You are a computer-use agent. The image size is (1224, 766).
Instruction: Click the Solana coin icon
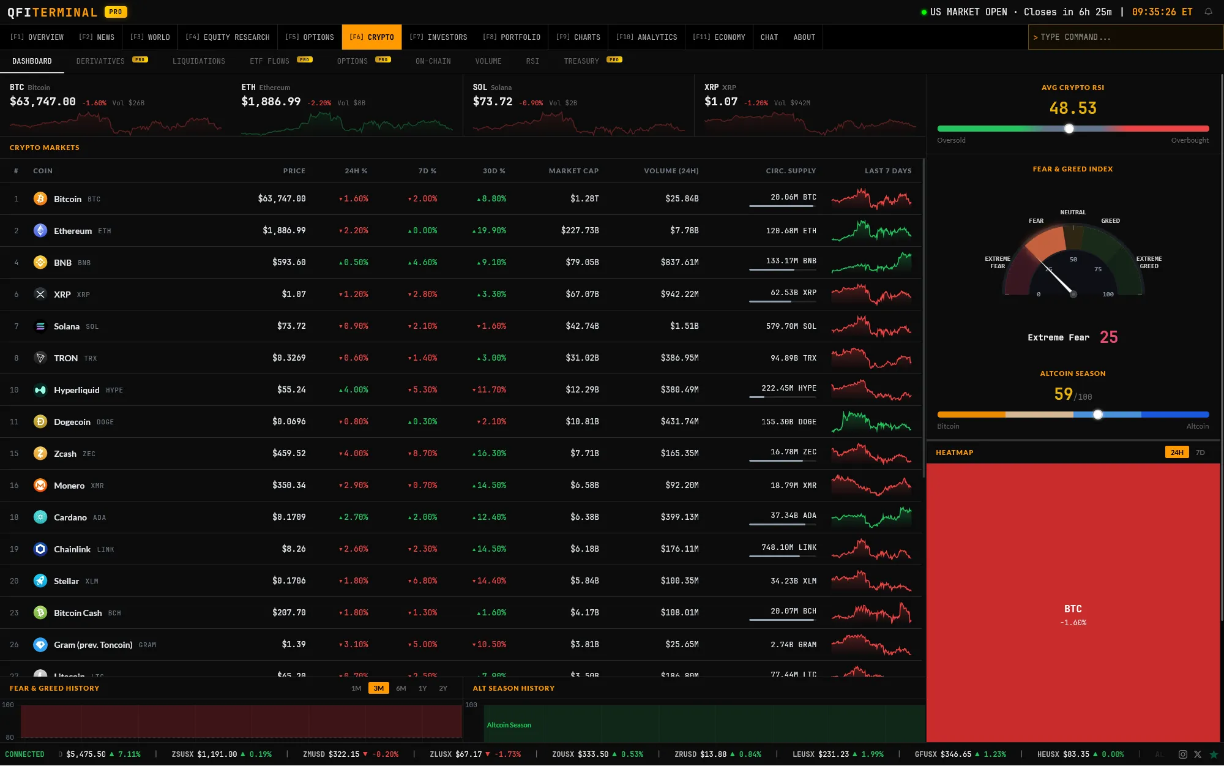point(40,326)
